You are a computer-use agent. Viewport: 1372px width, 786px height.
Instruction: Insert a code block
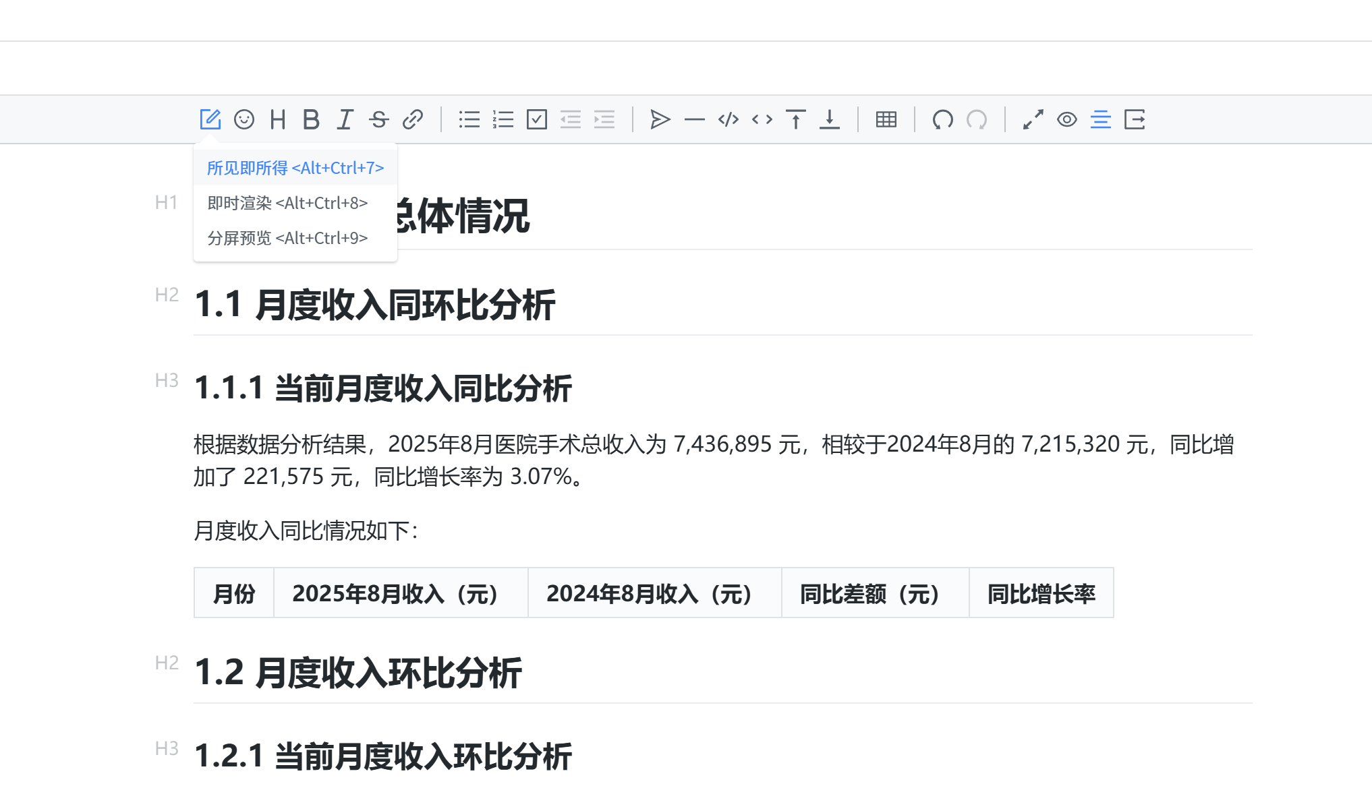[x=728, y=119]
